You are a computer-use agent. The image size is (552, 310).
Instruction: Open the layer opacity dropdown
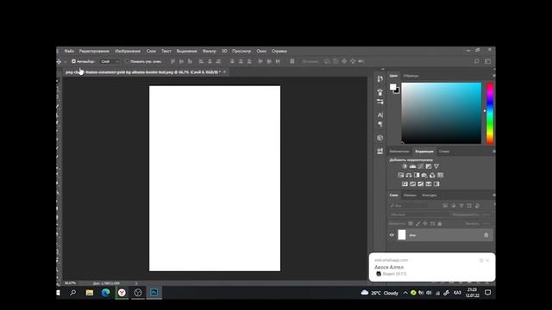click(x=486, y=214)
